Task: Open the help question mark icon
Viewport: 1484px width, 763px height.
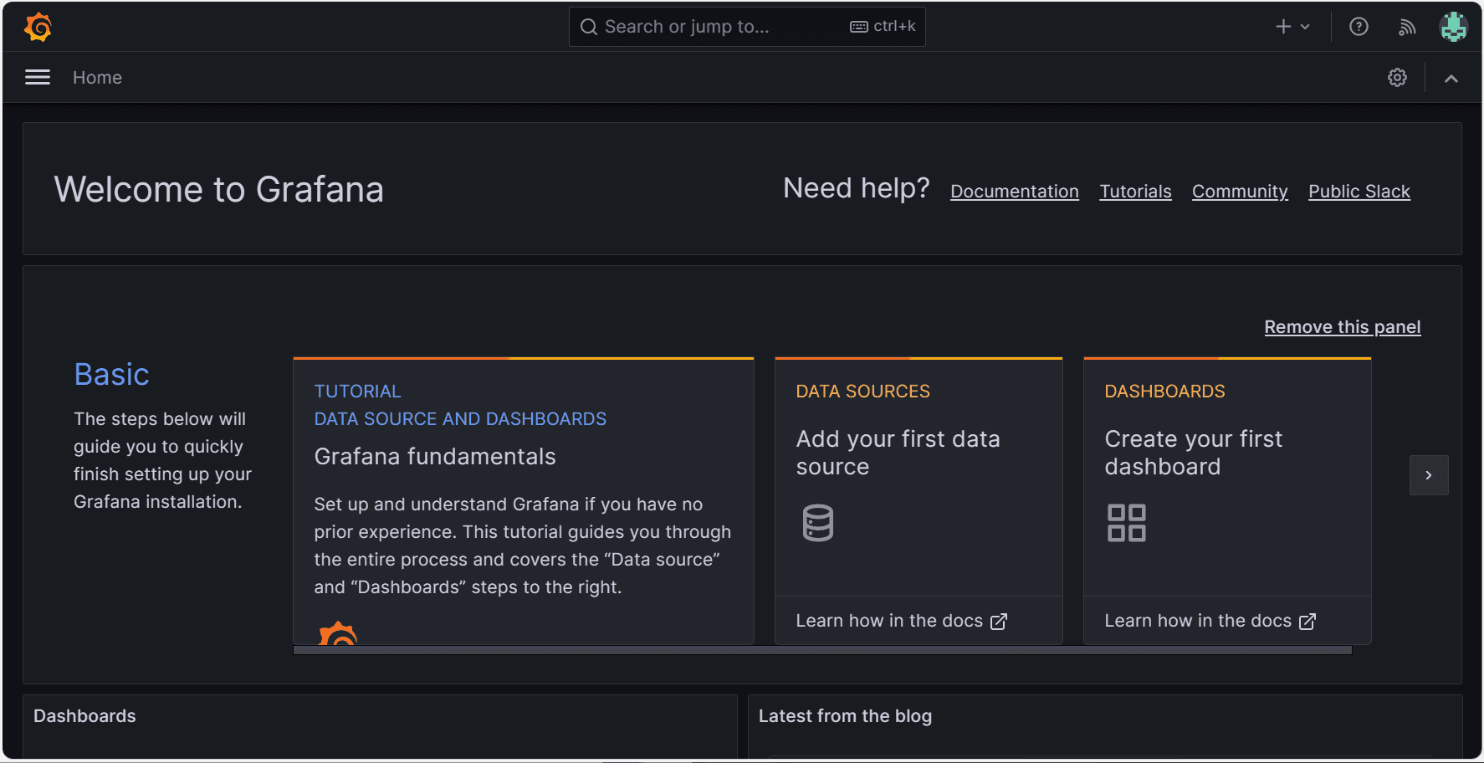Action: click(1359, 27)
